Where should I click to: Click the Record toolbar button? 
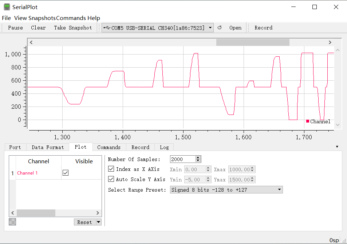(x=263, y=28)
